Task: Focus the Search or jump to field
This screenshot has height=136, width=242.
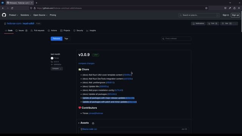Action: [x=199, y=15]
